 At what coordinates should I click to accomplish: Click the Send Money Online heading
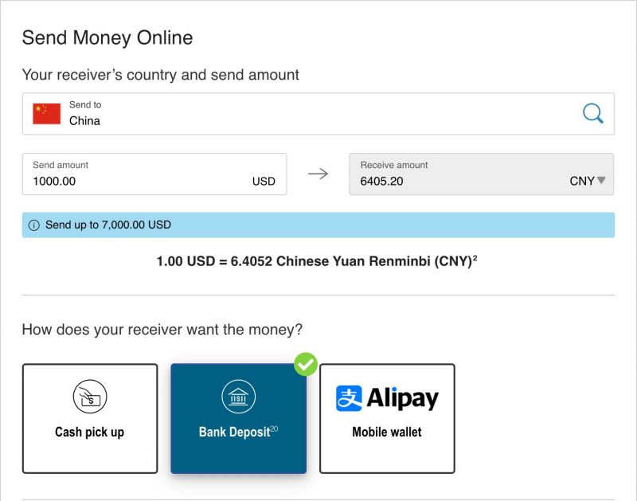pyautogui.click(x=108, y=37)
